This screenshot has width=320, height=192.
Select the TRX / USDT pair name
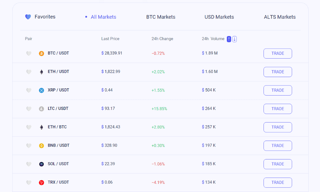[58, 182]
